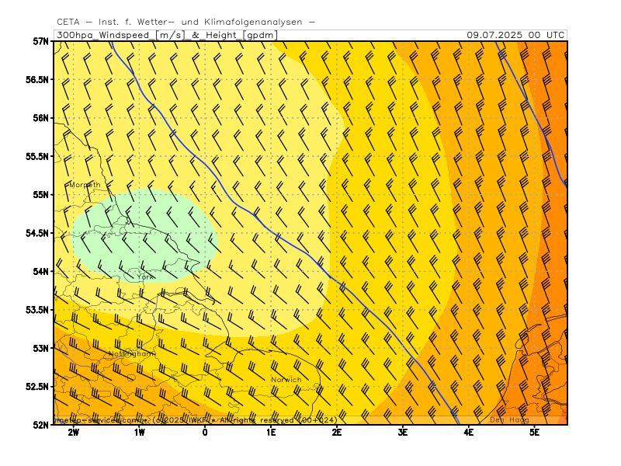621x466 pixels.
Task: Select the 55N latitude label
Action: (x=41, y=195)
